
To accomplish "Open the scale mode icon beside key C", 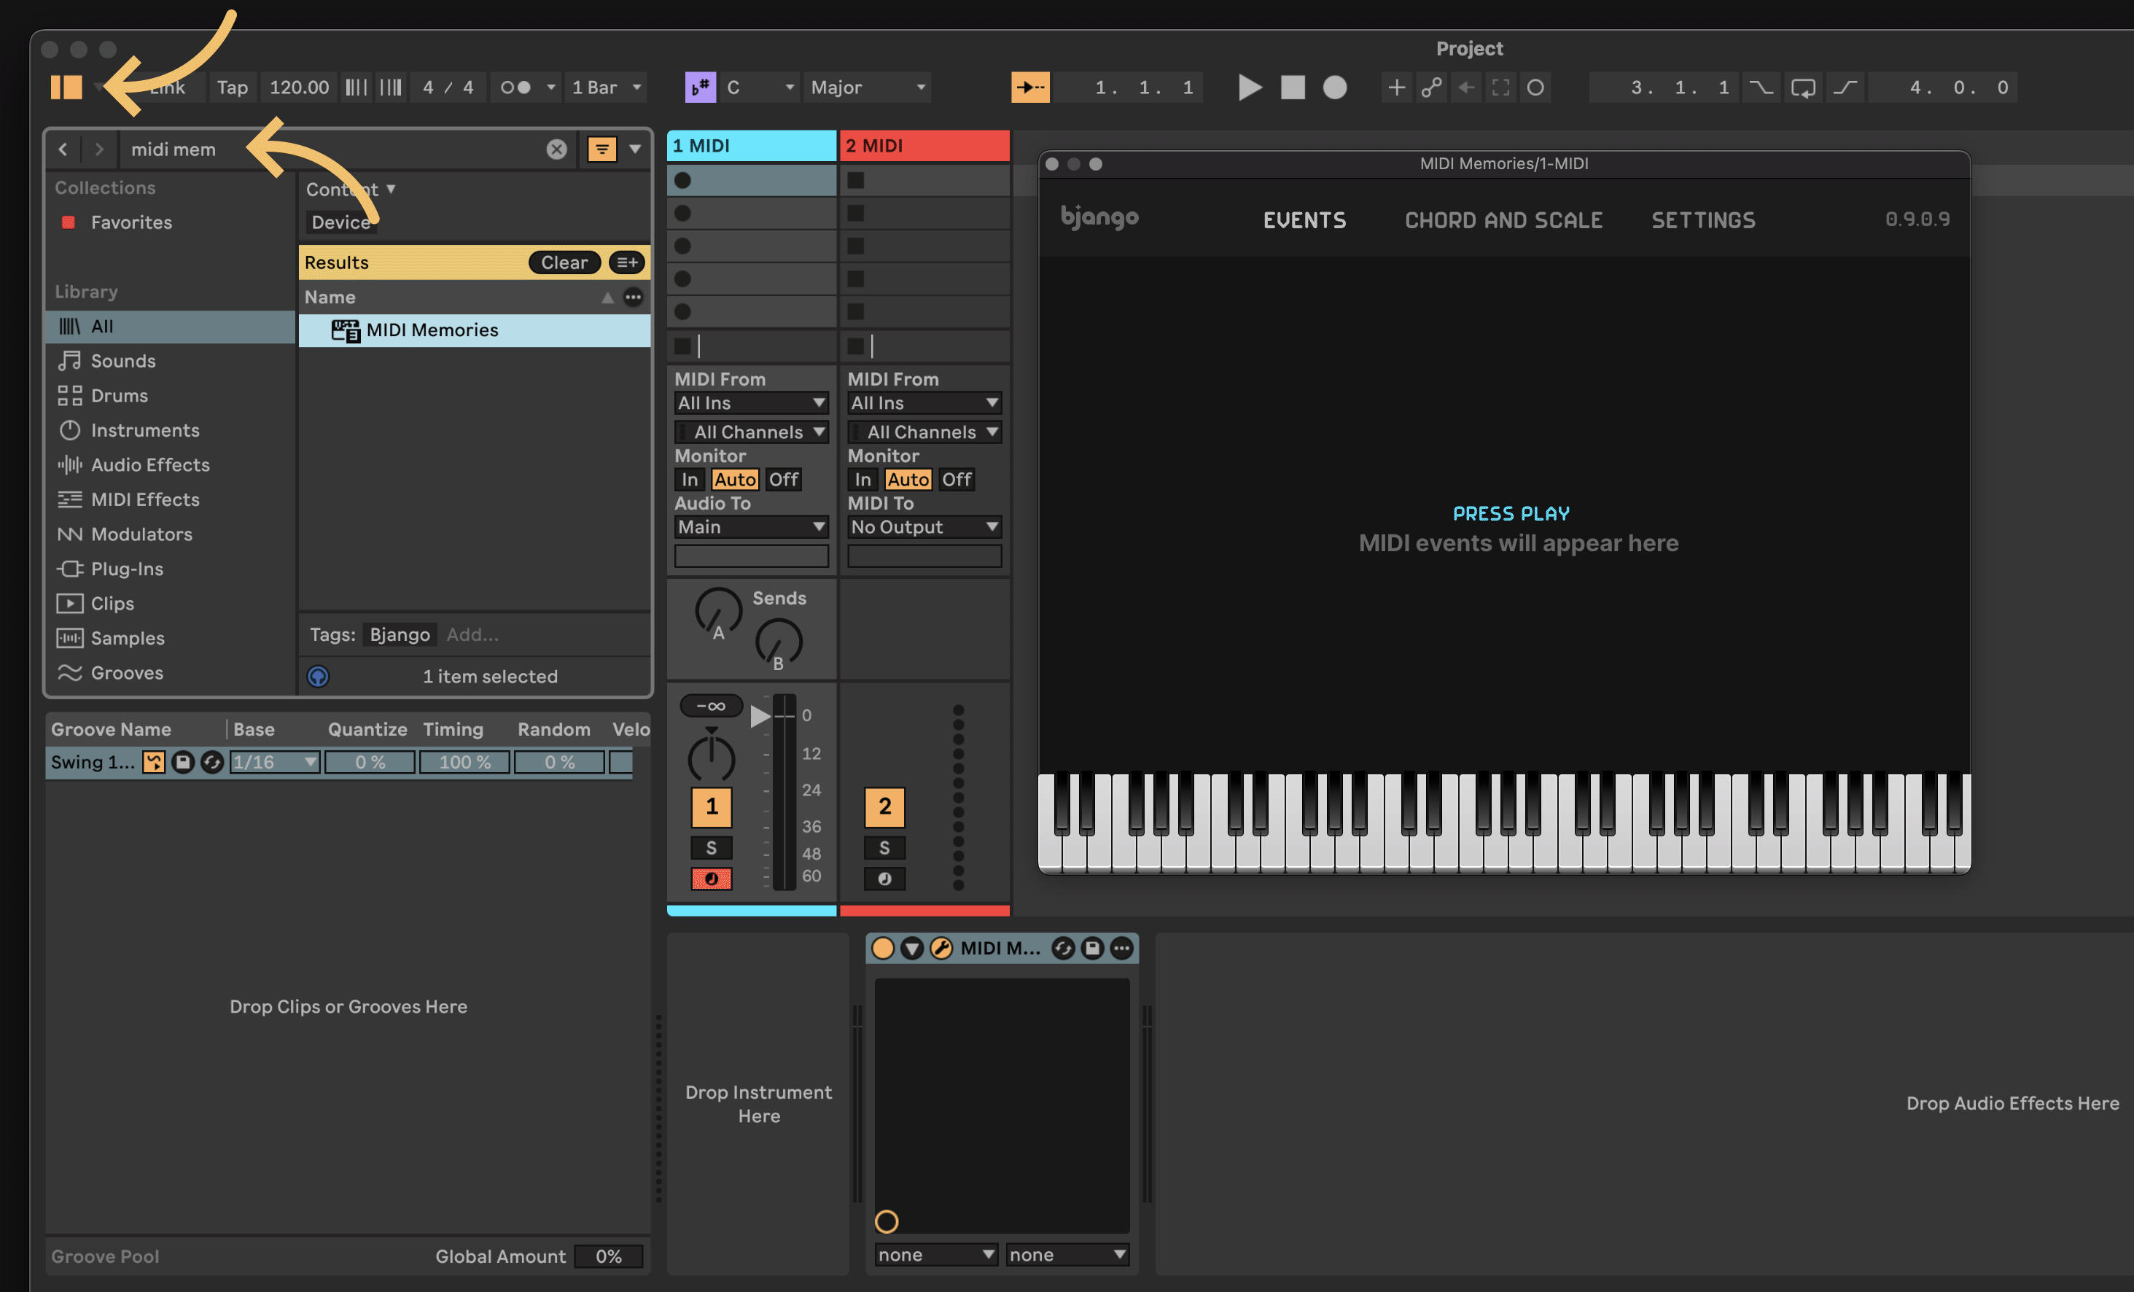I will pos(700,87).
